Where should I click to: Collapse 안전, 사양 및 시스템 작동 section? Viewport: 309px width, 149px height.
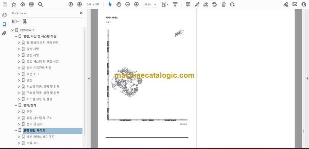click(16, 36)
